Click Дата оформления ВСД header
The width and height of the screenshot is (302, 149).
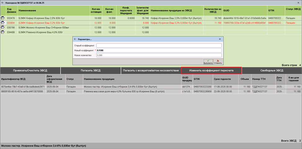(x=56, y=79)
